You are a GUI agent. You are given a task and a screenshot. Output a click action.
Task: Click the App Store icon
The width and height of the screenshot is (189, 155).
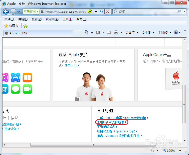coord(15,77)
